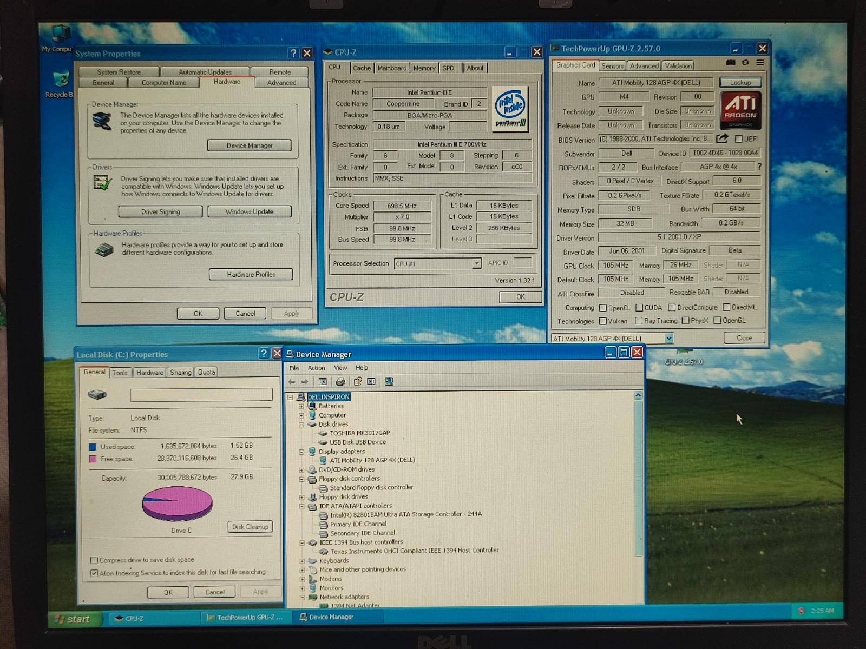
Task: Open the GPU selection dropdown in GPU-Z
Action: 669,339
